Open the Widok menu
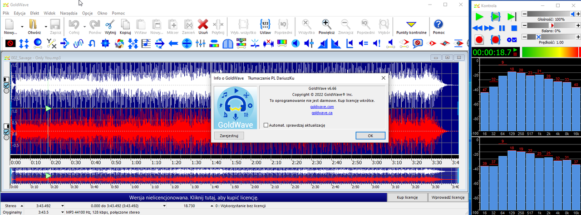The image size is (581, 215). (x=49, y=13)
